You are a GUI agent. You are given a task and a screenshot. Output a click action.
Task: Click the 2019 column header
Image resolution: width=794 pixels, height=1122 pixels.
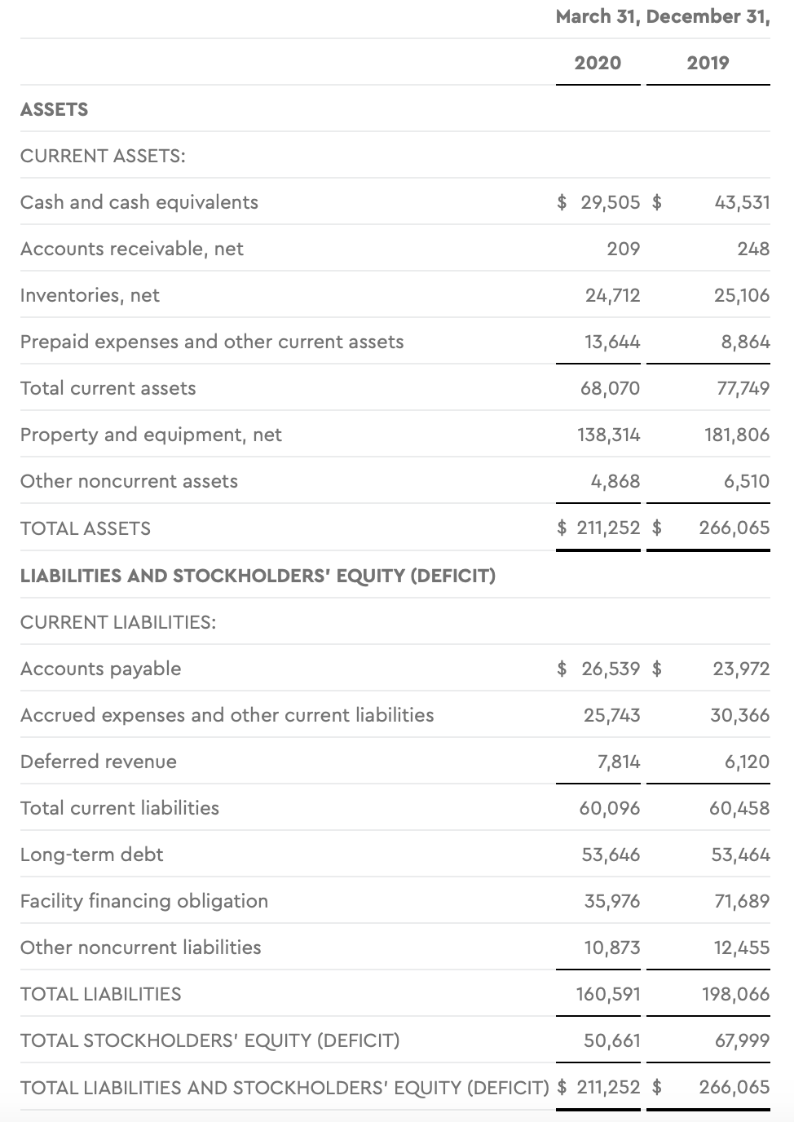(x=708, y=63)
